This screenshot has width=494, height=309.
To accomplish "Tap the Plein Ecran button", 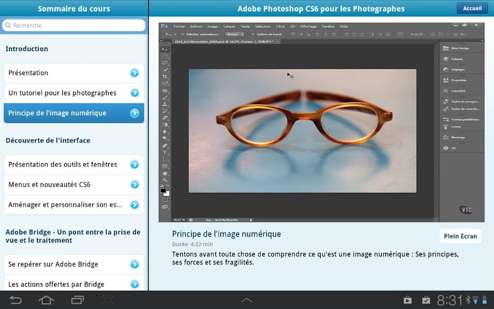I will pyautogui.click(x=460, y=236).
